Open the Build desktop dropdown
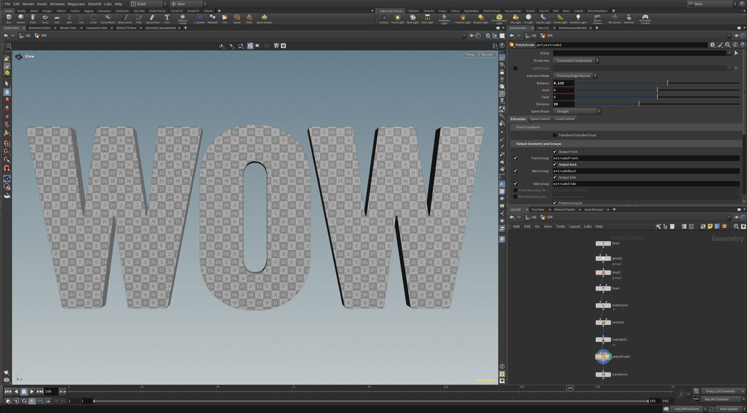747x413 pixels. (x=148, y=4)
